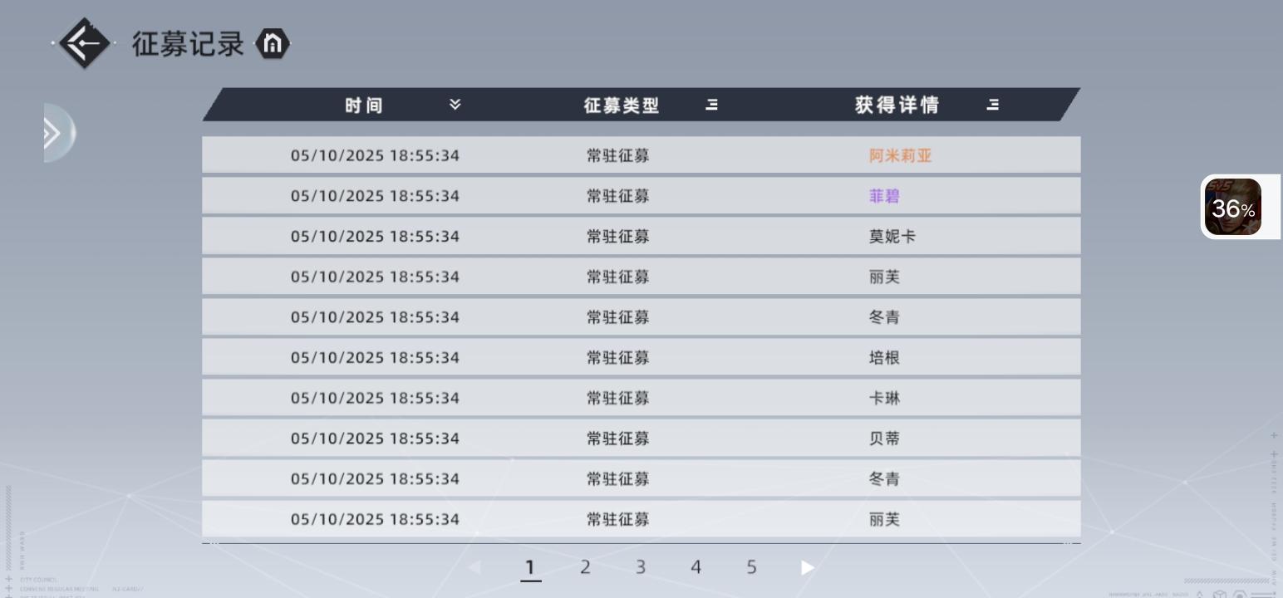Go to the next page arrow
The height and width of the screenshot is (598, 1283).
(x=807, y=567)
